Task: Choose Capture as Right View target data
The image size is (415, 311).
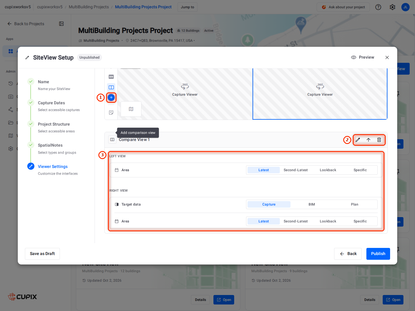Action: tap(269, 204)
